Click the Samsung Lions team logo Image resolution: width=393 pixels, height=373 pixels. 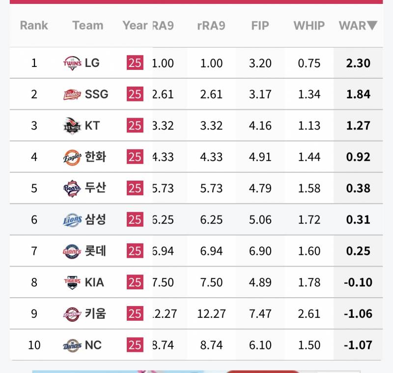pos(72,220)
